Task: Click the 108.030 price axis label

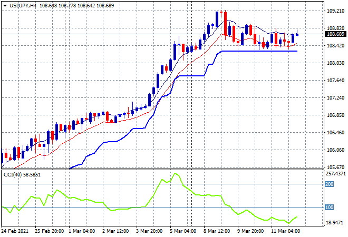Action: point(336,63)
